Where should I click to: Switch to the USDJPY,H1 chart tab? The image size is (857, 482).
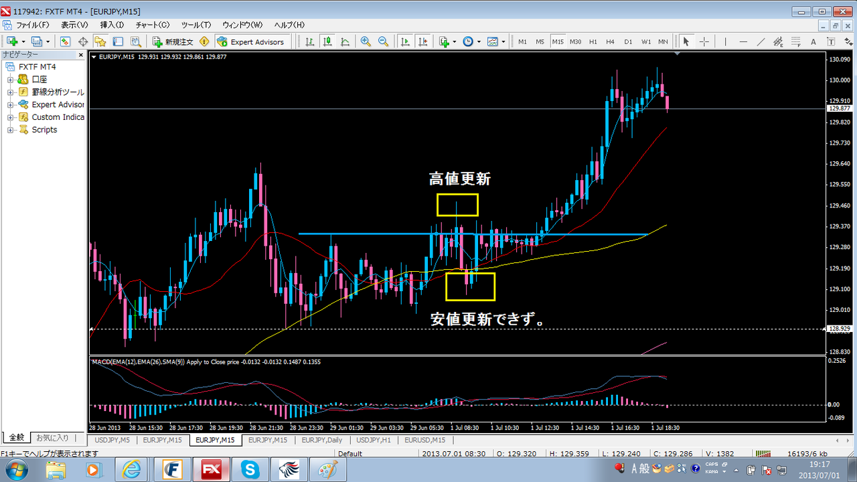coord(374,440)
